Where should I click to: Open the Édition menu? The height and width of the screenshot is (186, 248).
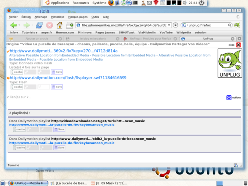pos(26,17)
